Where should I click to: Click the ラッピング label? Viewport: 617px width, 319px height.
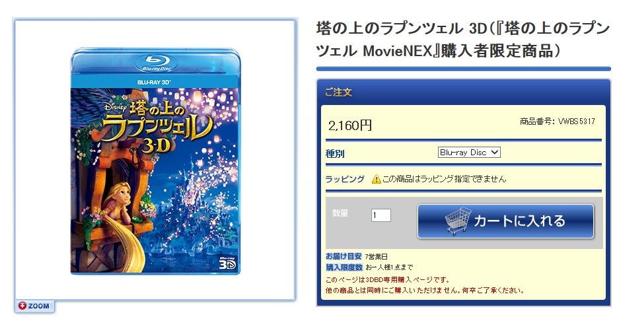click(345, 179)
